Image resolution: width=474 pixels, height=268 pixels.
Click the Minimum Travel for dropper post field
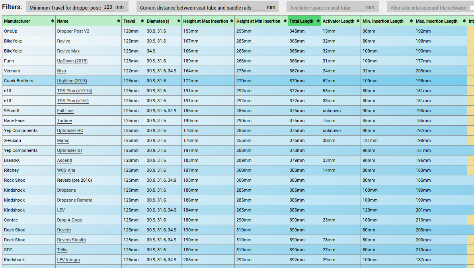[x=108, y=7]
